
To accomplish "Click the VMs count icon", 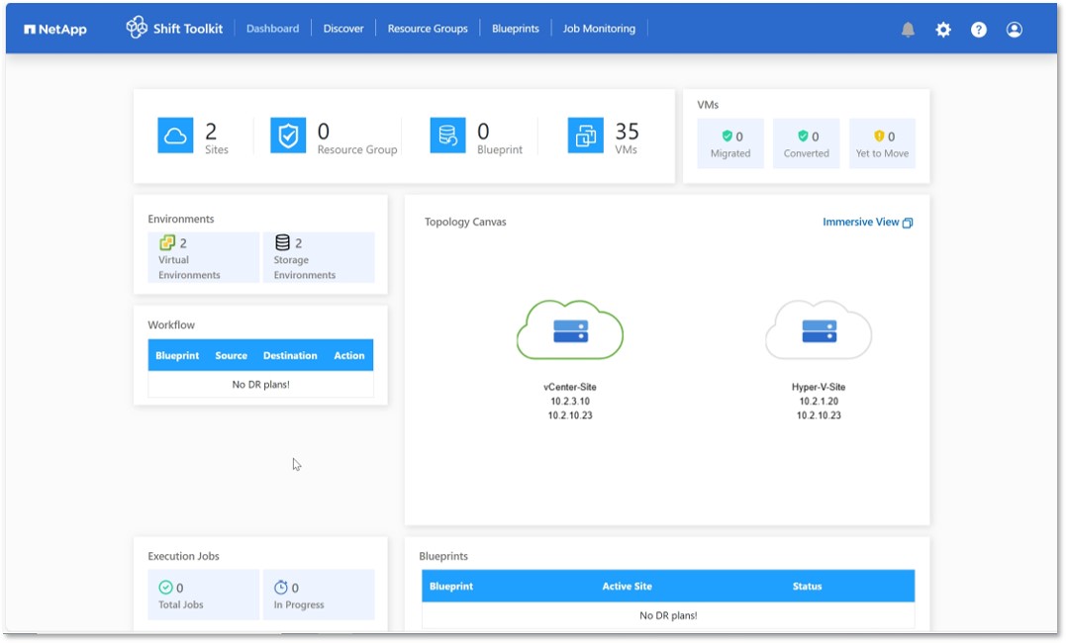I will point(585,136).
